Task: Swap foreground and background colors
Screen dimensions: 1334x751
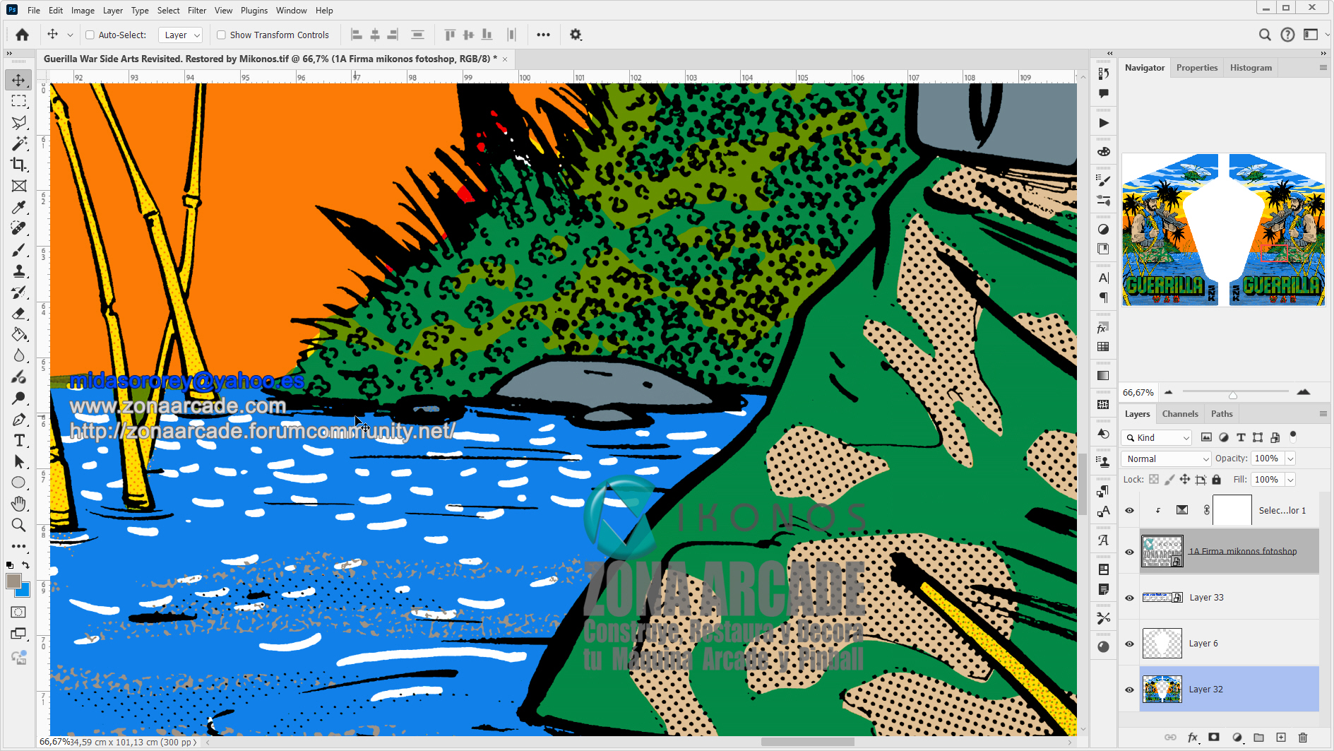Action: (25, 565)
